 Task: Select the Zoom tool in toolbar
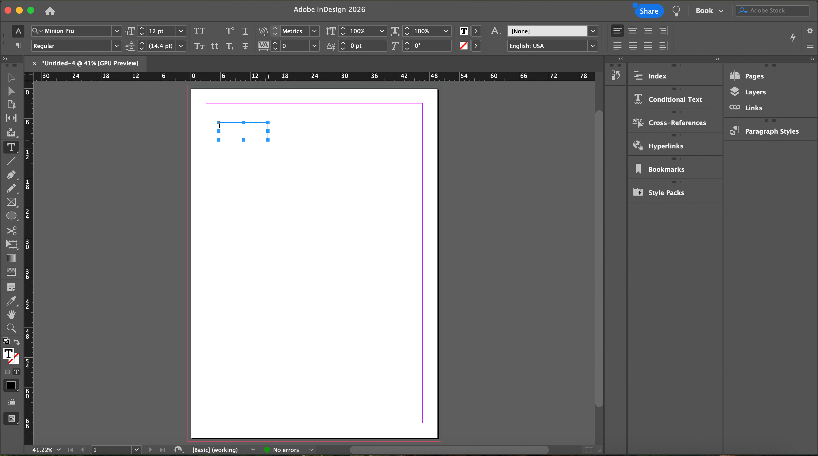coord(11,328)
